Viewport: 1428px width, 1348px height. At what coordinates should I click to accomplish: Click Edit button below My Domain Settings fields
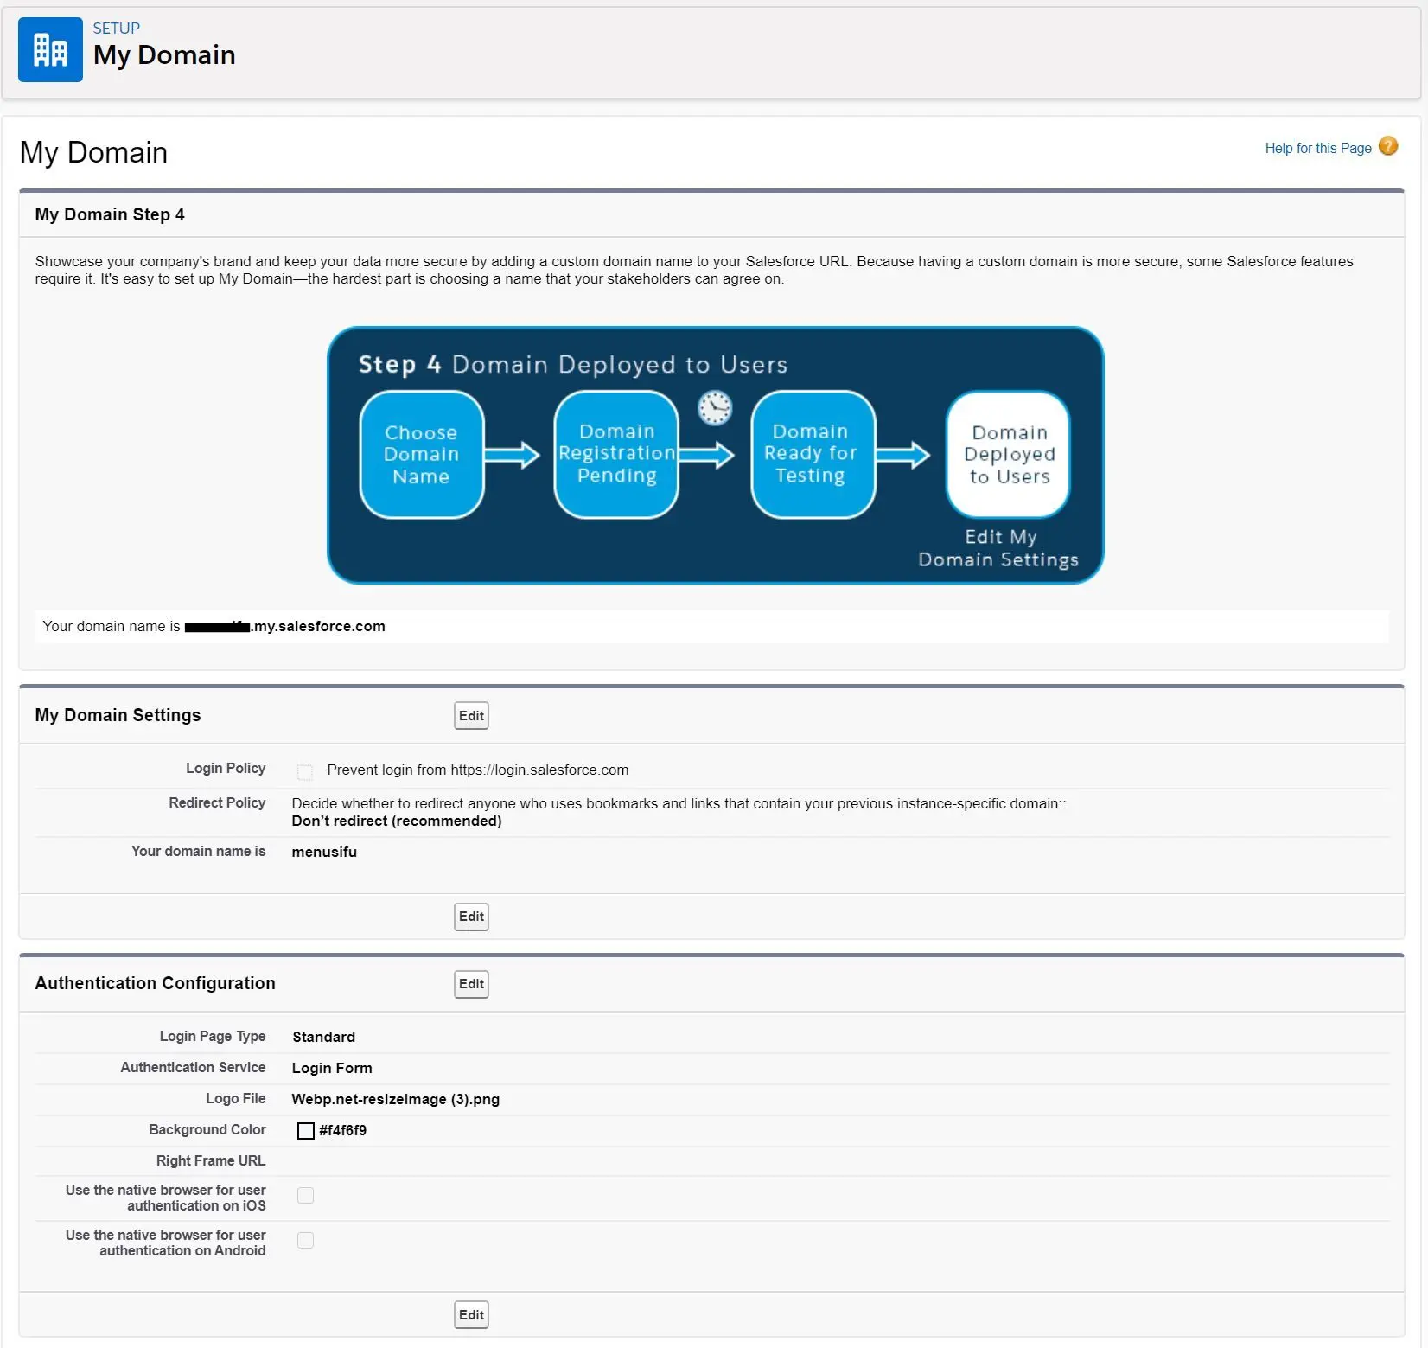click(x=471, y=916)
